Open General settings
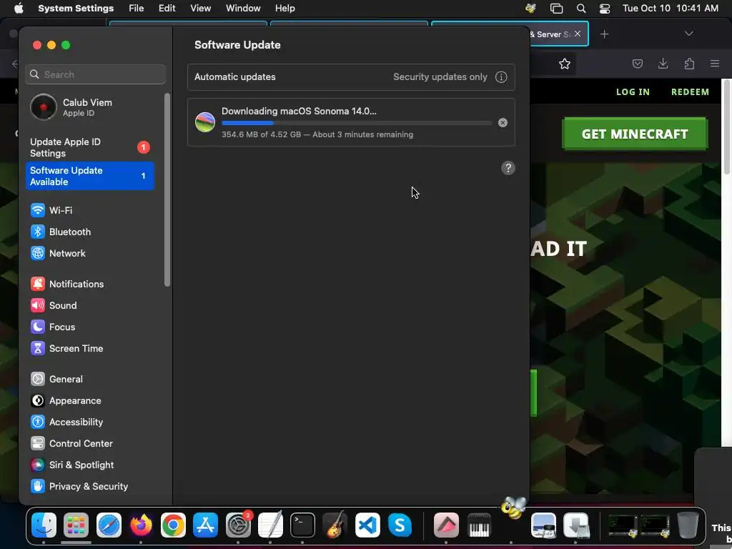Viewport: 732px width, 549px height. click(x=56, y=379)
